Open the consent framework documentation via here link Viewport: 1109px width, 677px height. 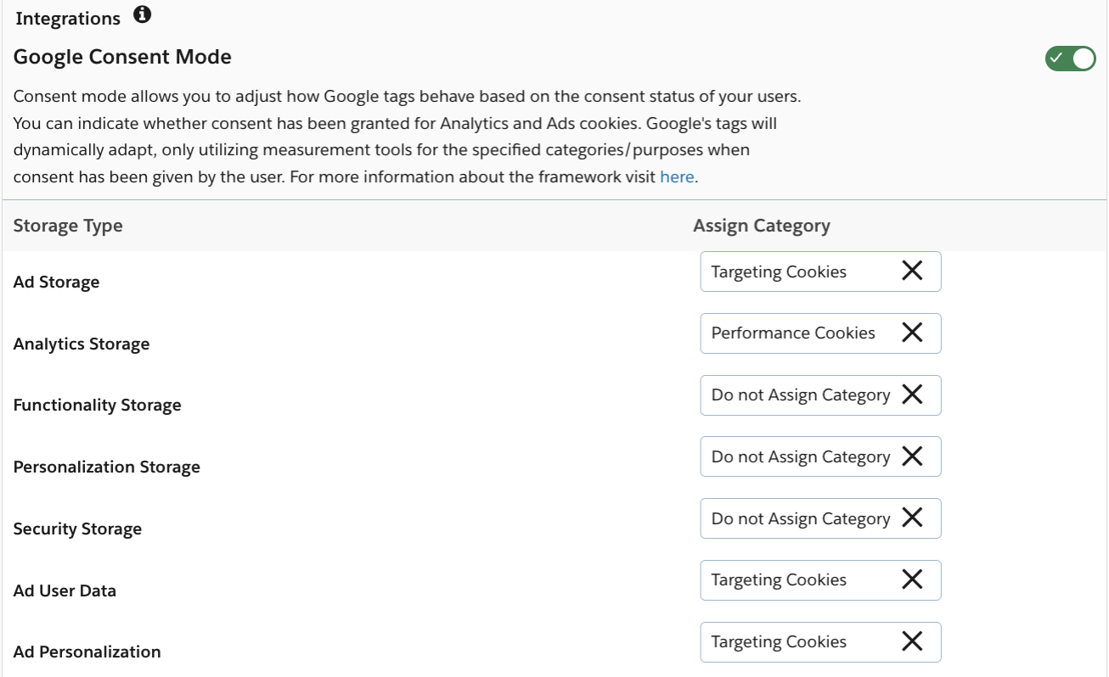[676, 176]
